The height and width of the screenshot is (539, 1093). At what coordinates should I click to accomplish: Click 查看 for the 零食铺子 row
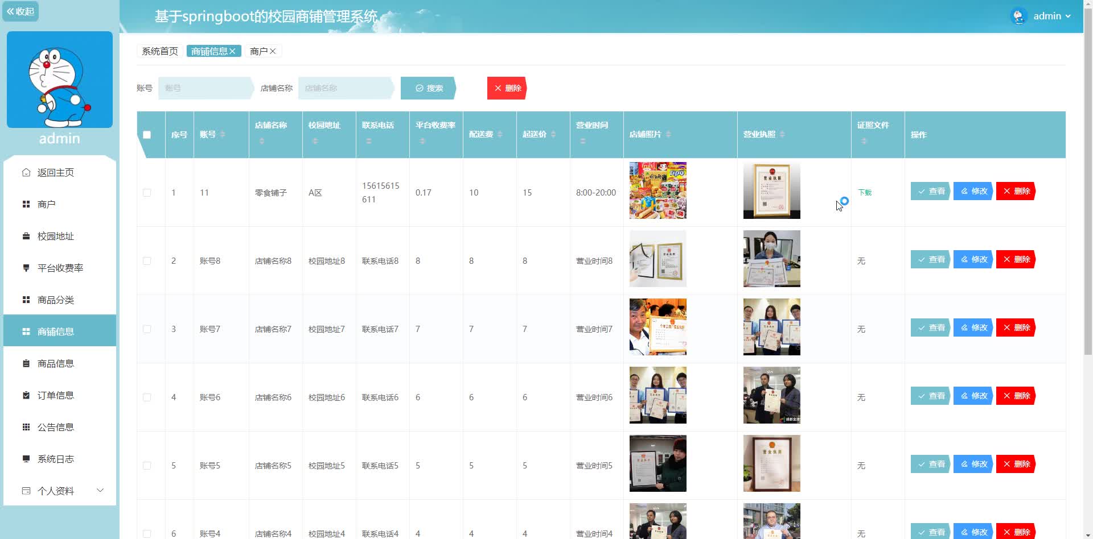tap(931, 191)
